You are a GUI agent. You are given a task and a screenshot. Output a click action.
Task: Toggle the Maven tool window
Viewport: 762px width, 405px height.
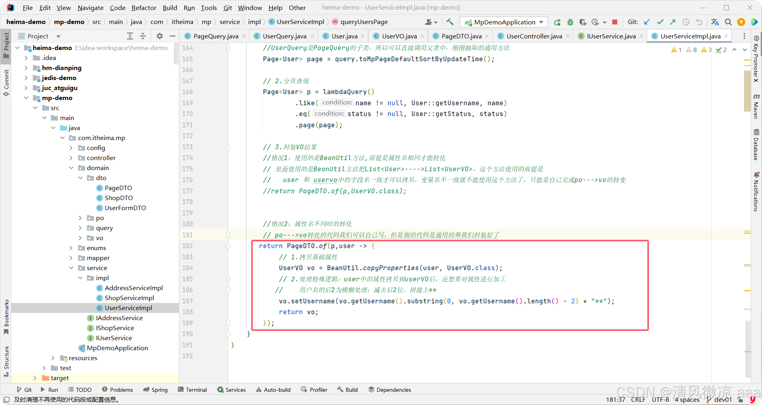pyautogui.click(x=756, y=106)
